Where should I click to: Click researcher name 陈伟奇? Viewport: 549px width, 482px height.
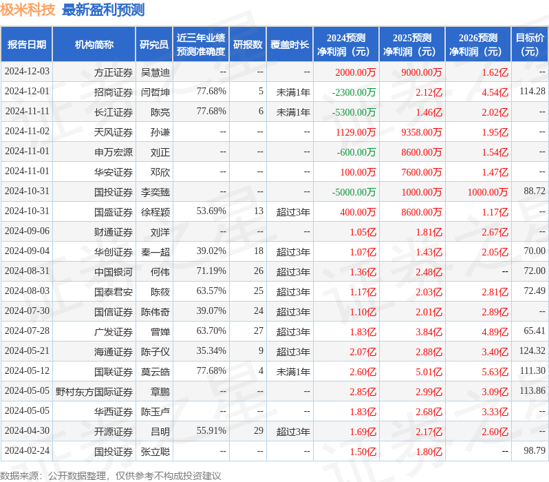click(x=155, y=312)
